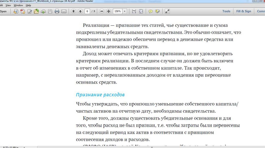The image size is (265, 148).
Task: Open the Window menu
Action: pyautogui.click(x=18, y=5)
